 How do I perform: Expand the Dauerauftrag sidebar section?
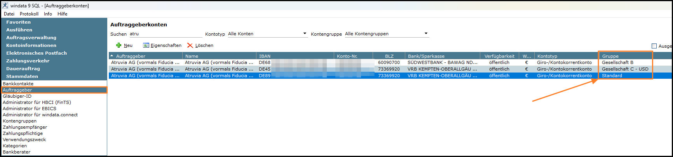pos(54,69)
